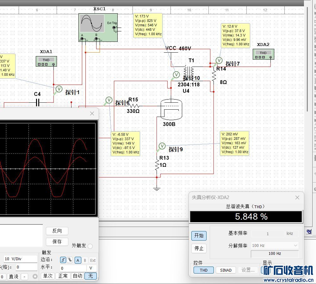This screenshot has width=316, height=284.
Task: Select the R15 330Ω resistor
Action: [133, 106]
